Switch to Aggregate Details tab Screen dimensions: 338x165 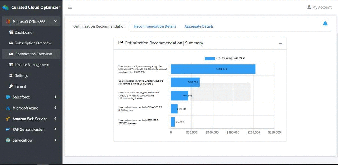pyautogui.click(x=199, y=26)
